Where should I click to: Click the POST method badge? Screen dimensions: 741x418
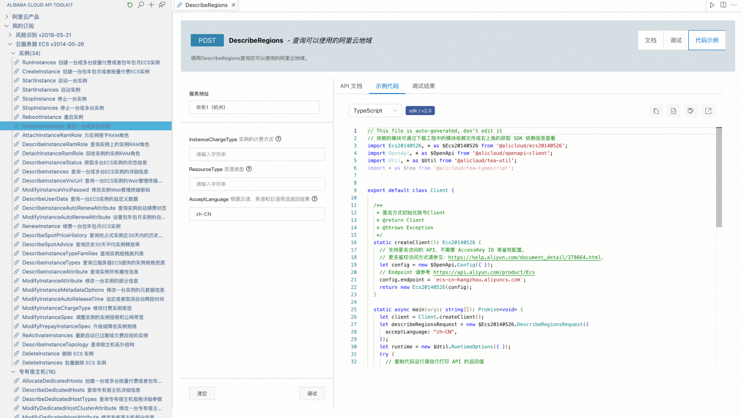pos(207,40)
